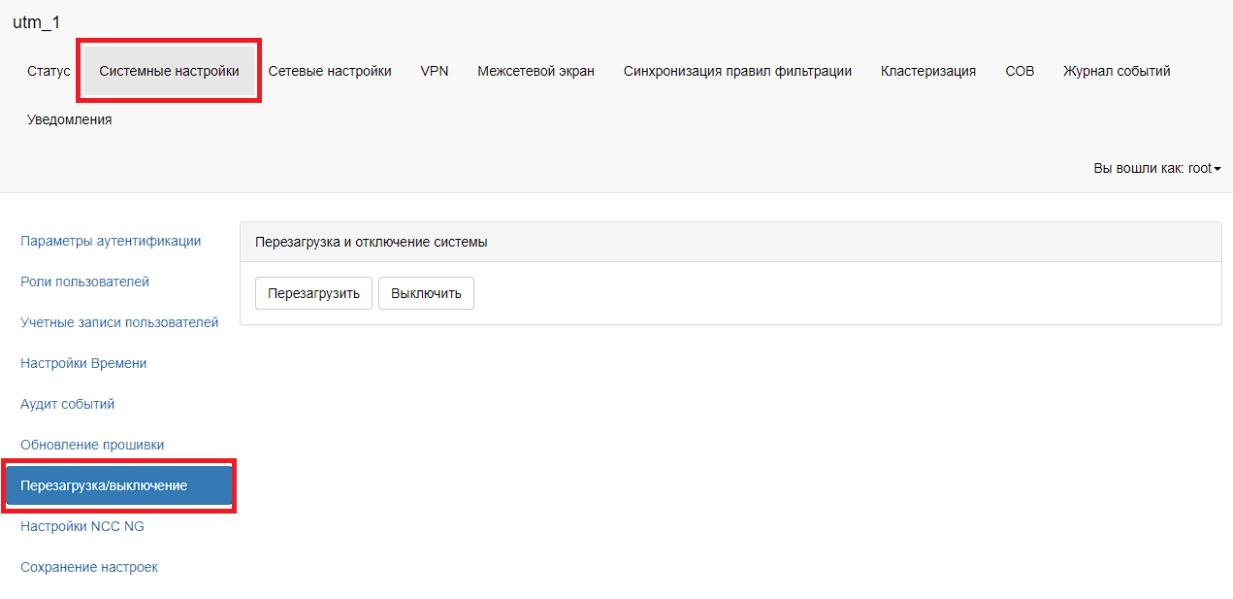Go to Настройки Времени
1233x599 pixels.
(x=83, y=363)
